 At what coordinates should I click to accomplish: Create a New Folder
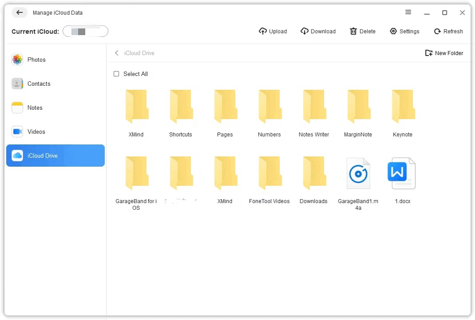coord(444,53)
